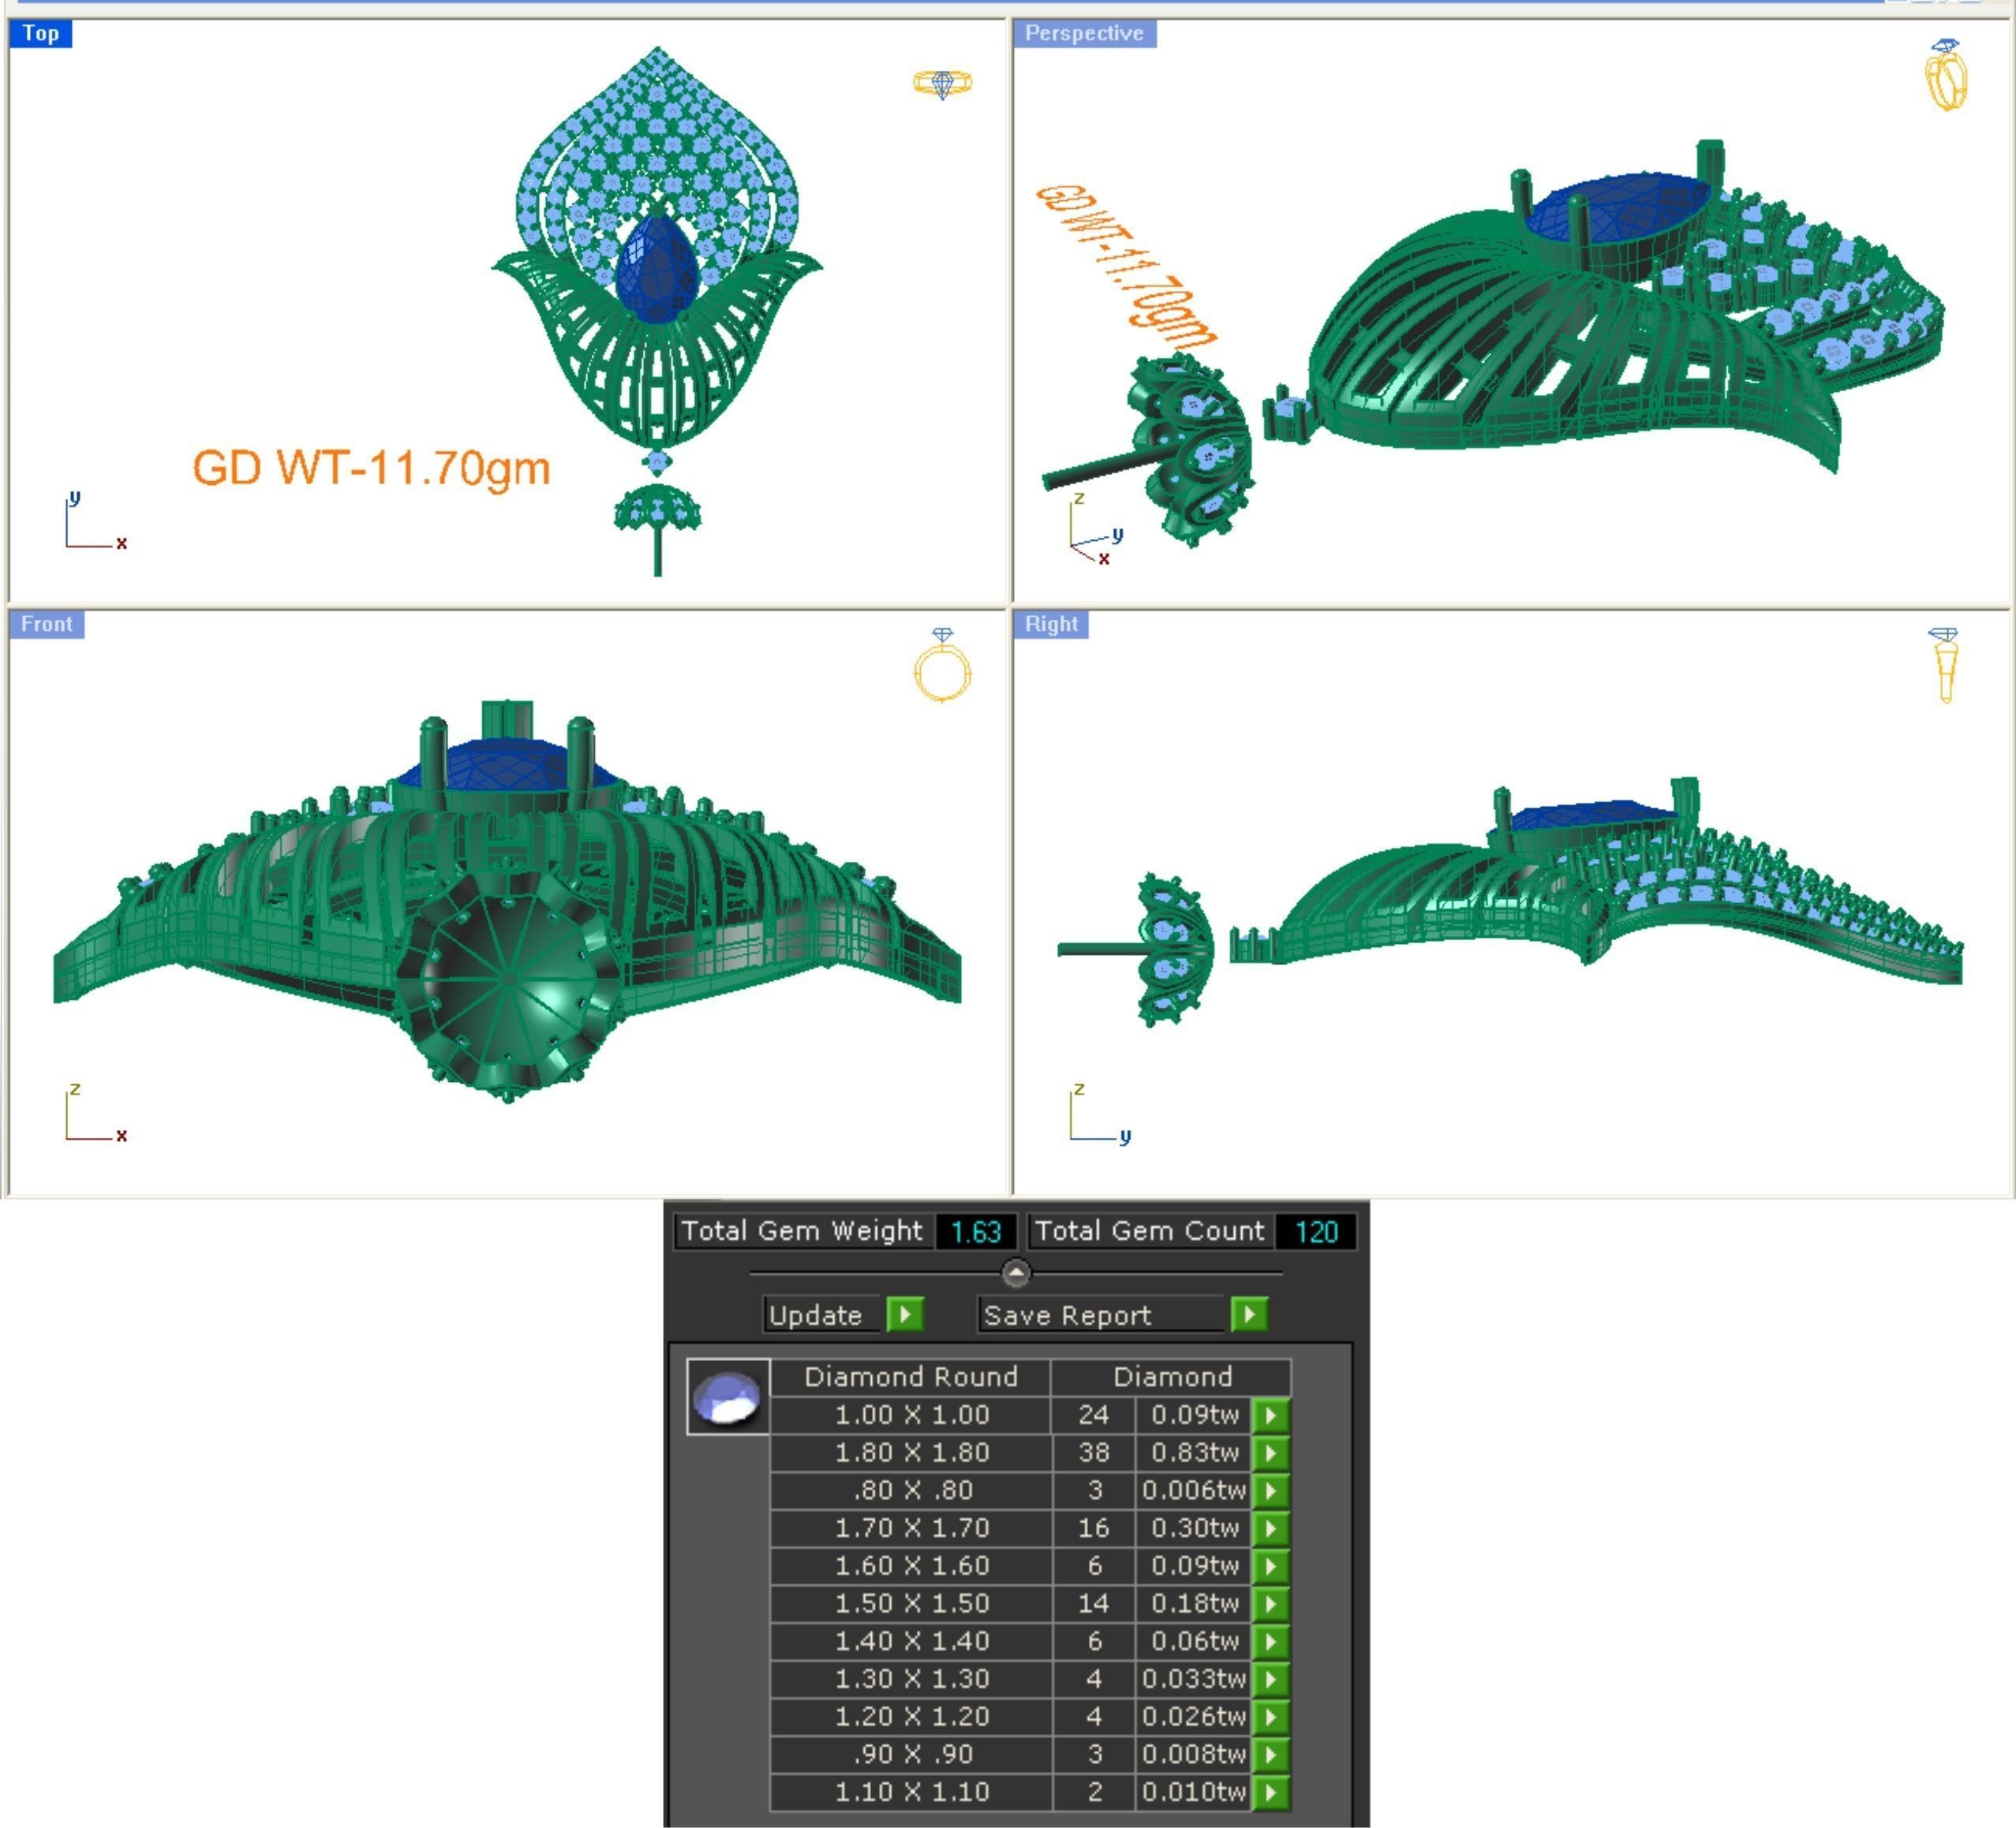
Task: Click the ring icon in Right viewport
Action: (x=1944, y=666)
